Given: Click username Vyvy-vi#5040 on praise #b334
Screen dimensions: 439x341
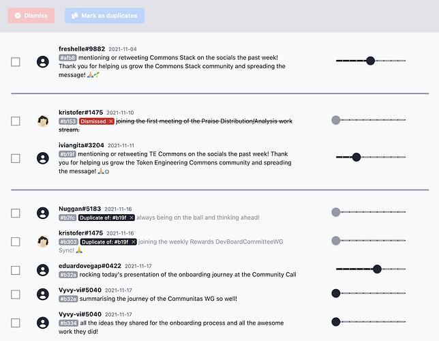Looking at the screenshot, I should 80,314.
